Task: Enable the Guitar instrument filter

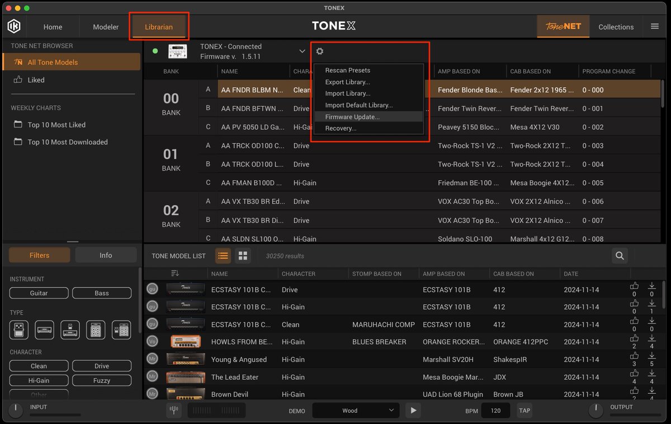Action: (38, 293)
